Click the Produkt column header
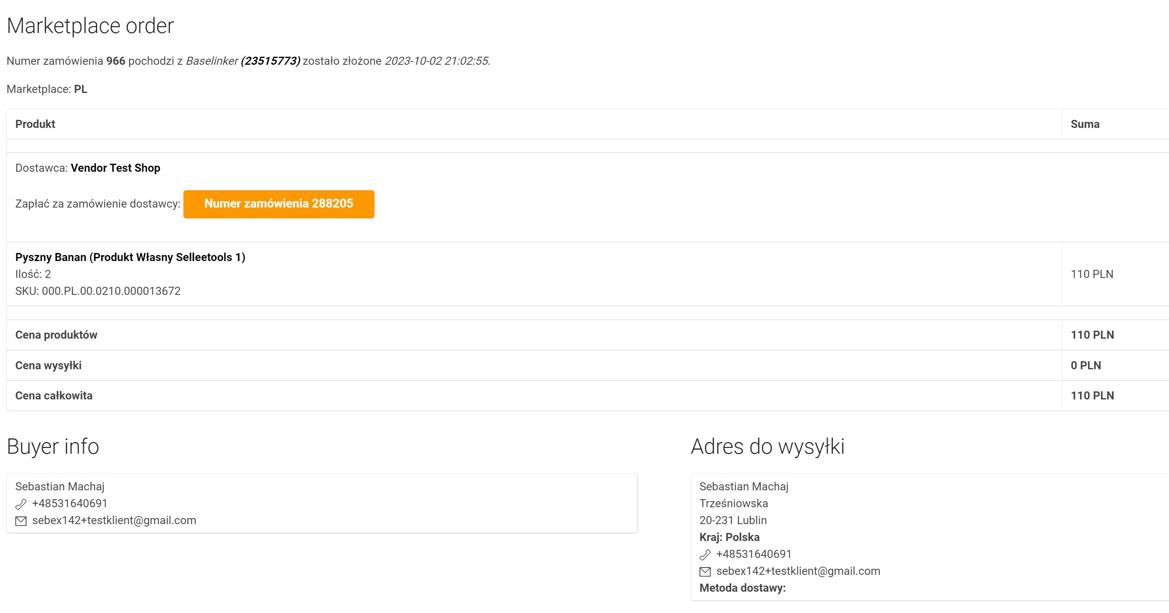The height and width of the screenshot is (613, 1169). pos(35,124)
